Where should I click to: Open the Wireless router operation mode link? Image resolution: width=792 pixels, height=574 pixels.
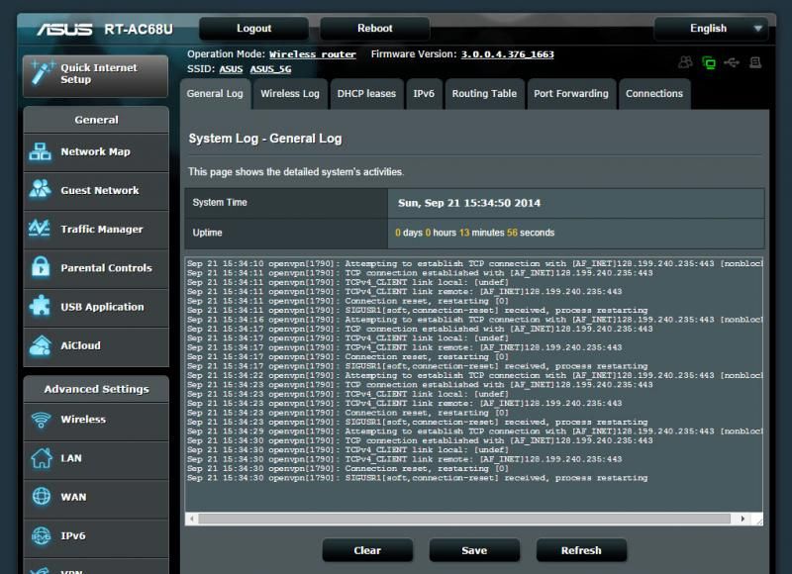(x=312, y=54)
